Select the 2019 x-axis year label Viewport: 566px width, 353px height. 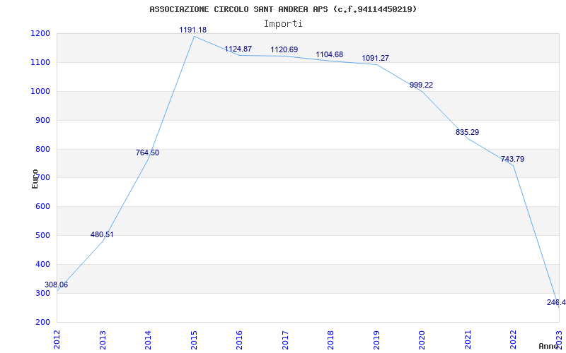click(x=376, y=339)
